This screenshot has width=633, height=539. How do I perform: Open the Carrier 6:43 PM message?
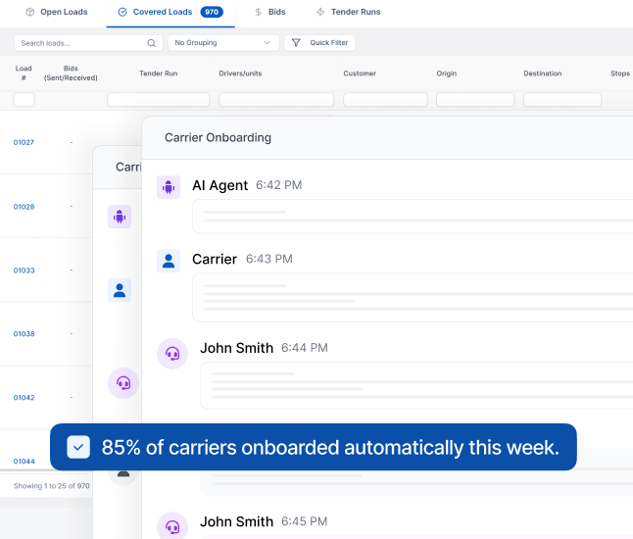413,298
